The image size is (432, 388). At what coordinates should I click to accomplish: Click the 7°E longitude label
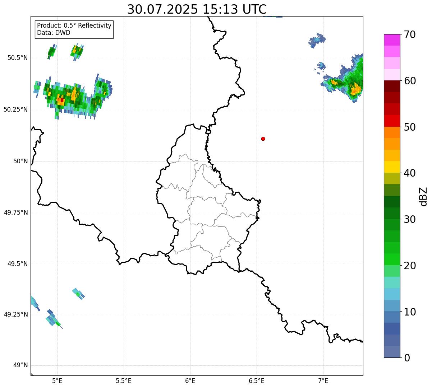coord(323,381)
